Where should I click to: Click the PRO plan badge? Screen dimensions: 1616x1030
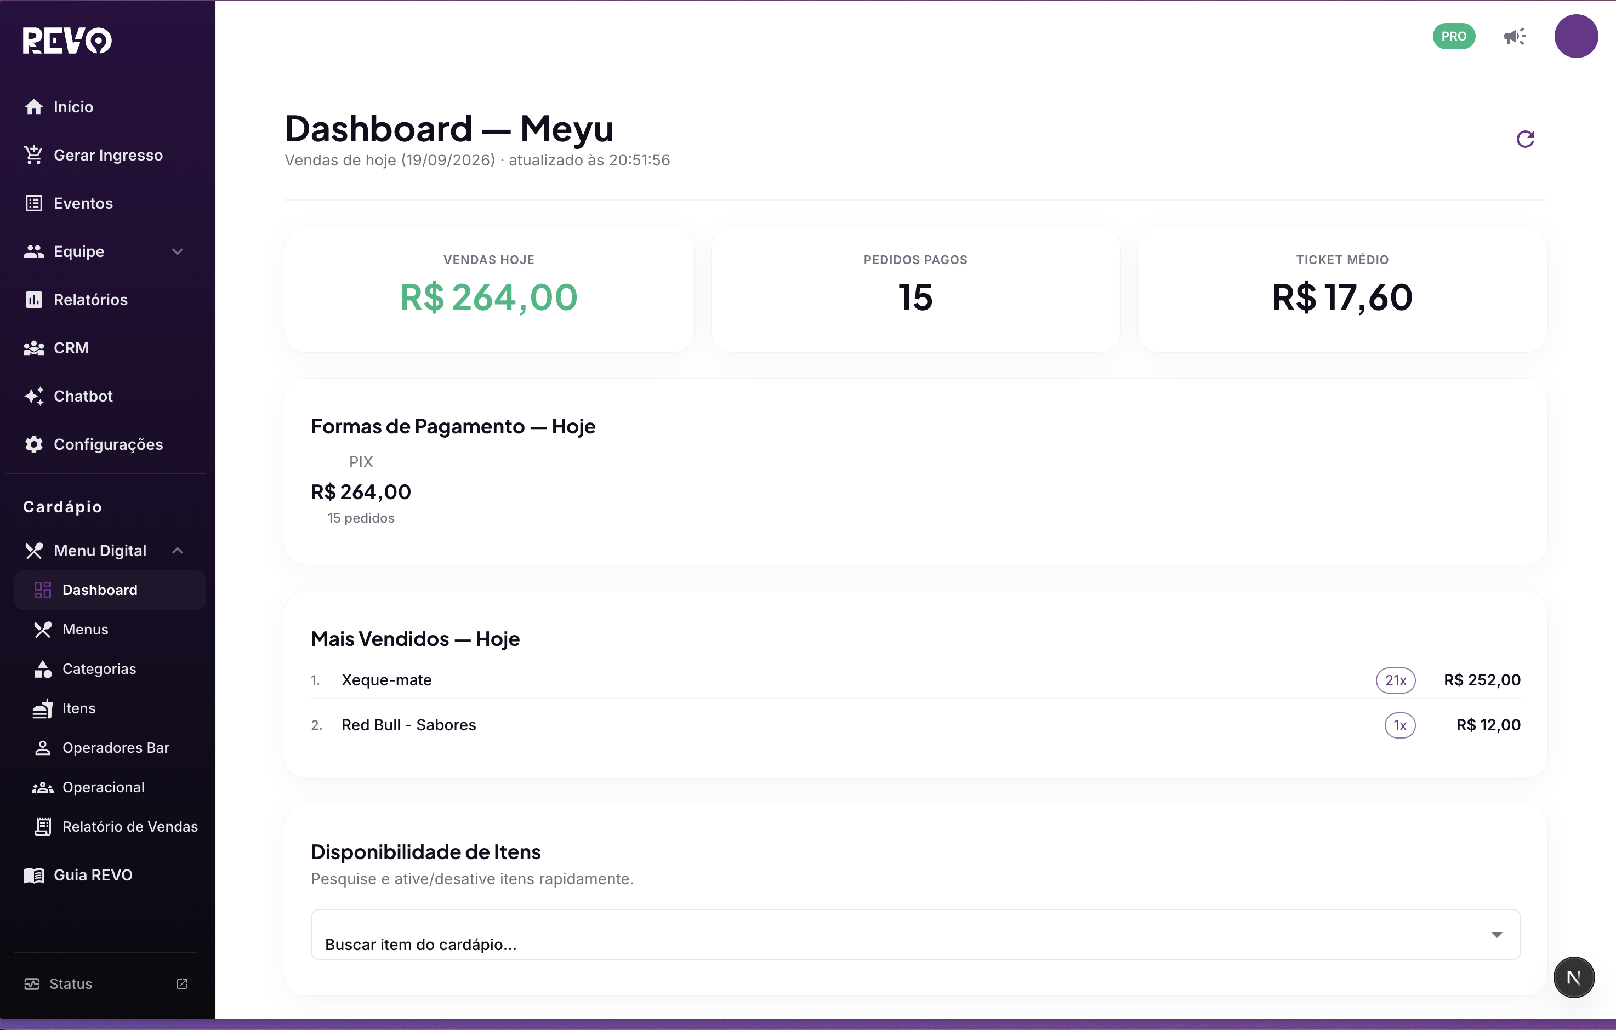1454,36
